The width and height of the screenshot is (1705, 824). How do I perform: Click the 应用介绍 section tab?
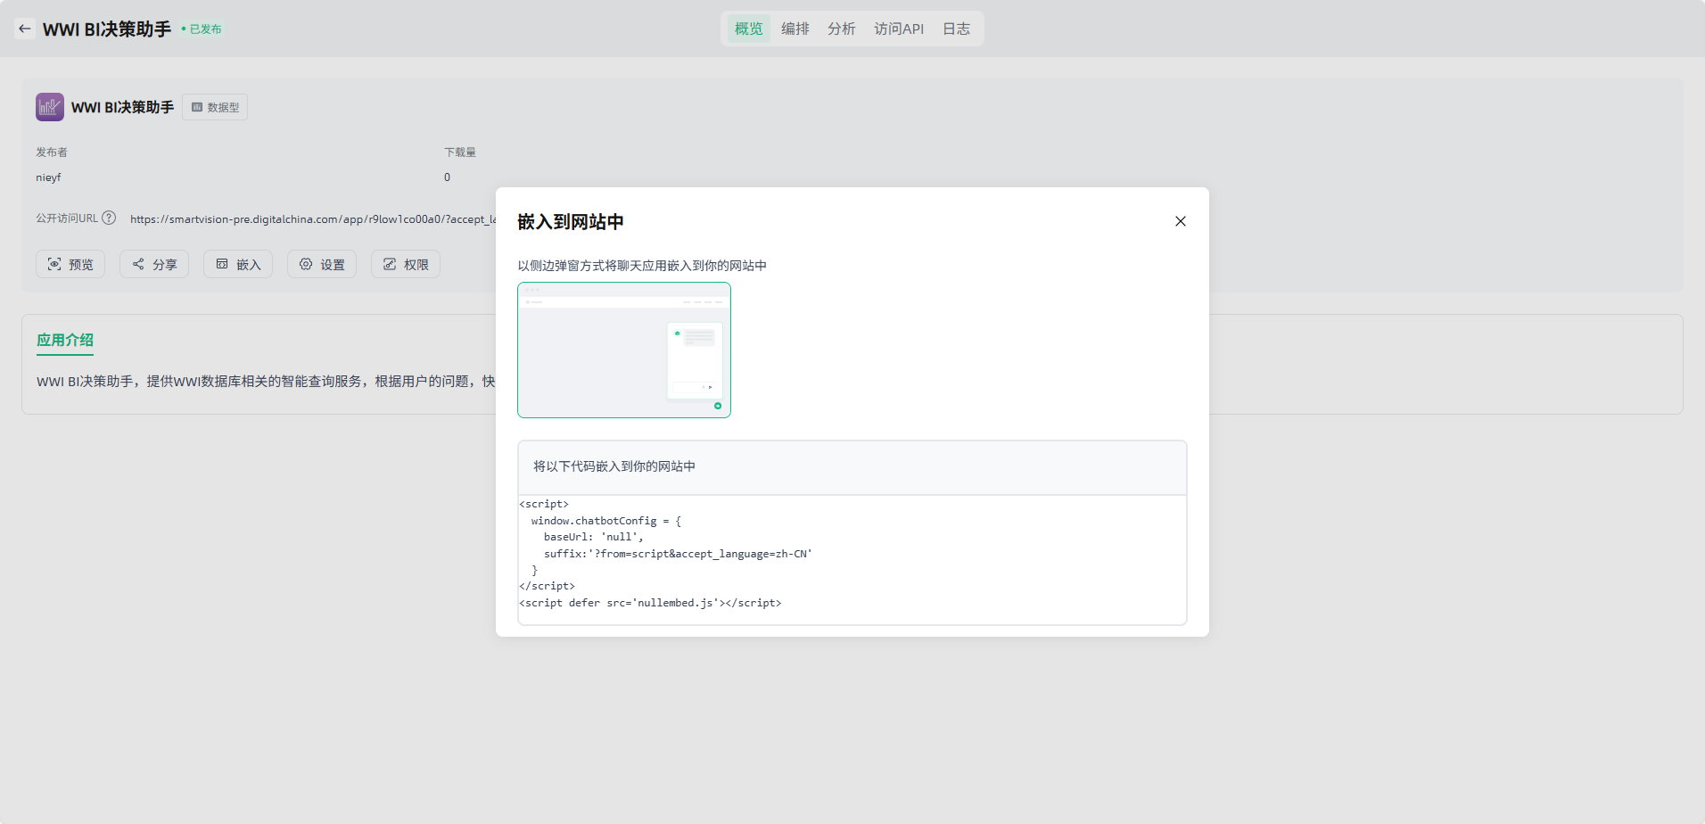[65, 340]
